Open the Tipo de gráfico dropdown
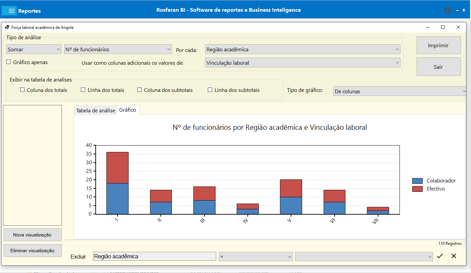471x273 pixels. click(400, 91)
